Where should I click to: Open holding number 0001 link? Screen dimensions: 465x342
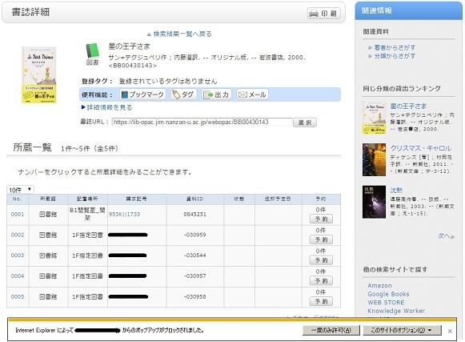pos(18,214)
